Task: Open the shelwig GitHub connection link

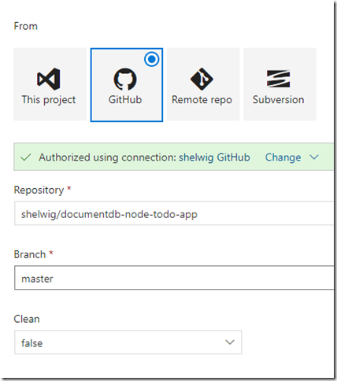Action: point(214,157)
